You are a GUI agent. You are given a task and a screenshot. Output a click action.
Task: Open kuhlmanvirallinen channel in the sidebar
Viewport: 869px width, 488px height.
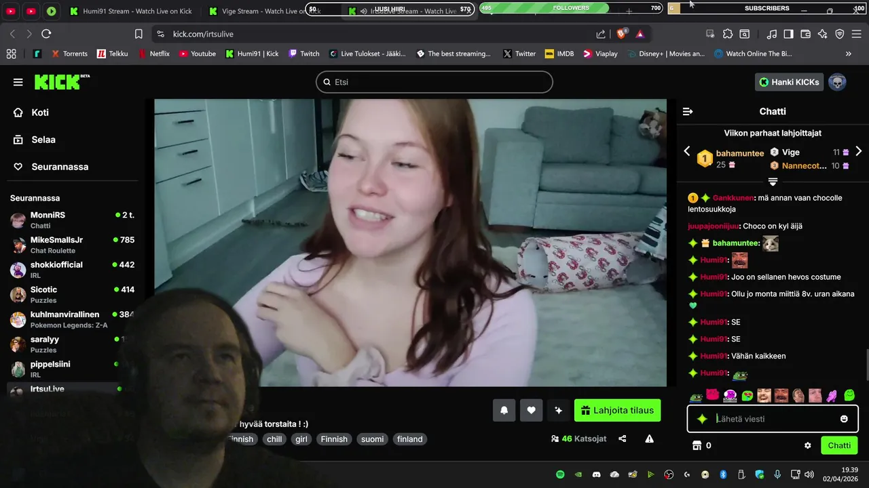click(x=72, y=319)
